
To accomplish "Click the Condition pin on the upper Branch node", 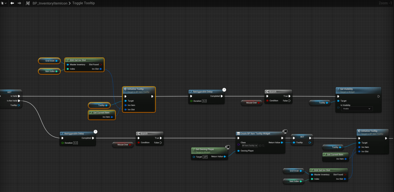I will [268, 101].
